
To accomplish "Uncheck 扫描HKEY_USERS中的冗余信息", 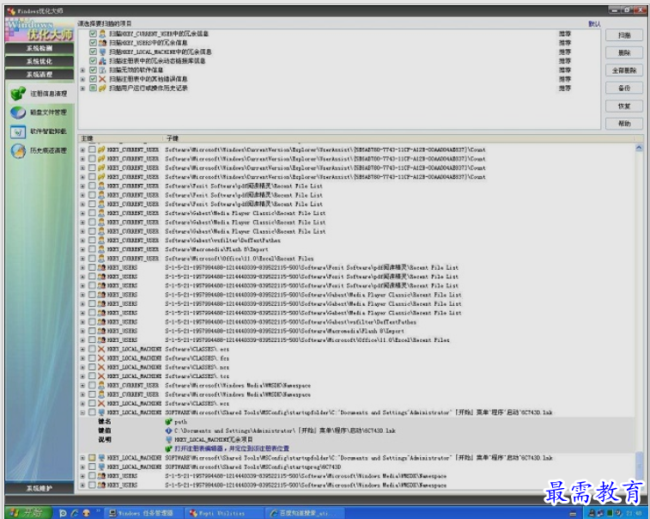I will (93, 43).
